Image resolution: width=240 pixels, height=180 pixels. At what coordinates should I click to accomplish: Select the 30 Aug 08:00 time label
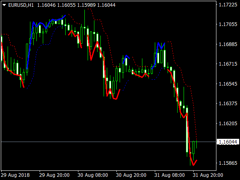tap(93, 175)
